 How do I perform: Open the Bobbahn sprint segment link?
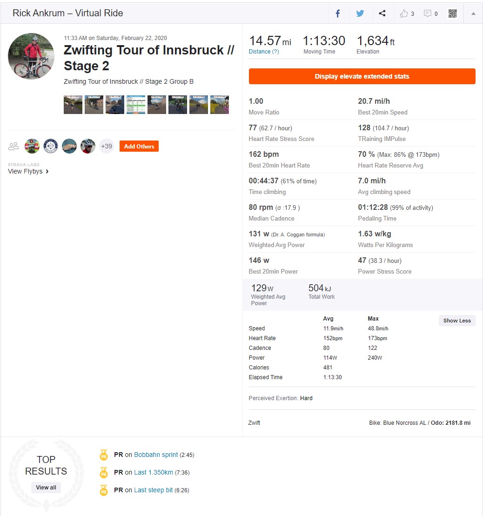[156, 455]
